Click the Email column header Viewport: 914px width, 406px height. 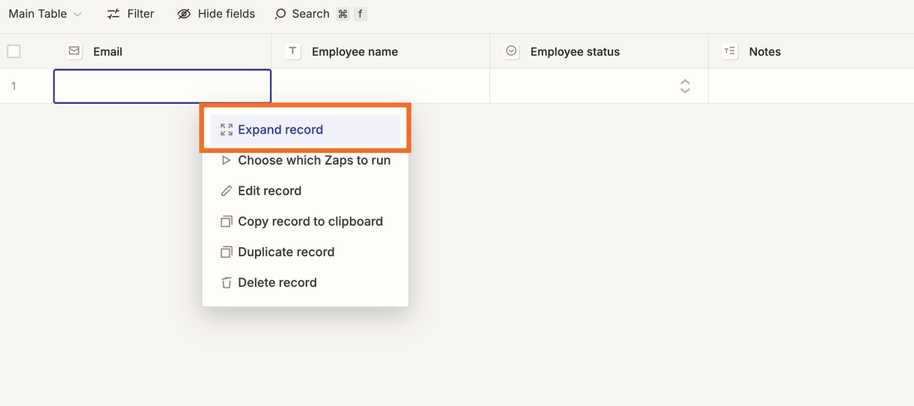tap(162, 52)
